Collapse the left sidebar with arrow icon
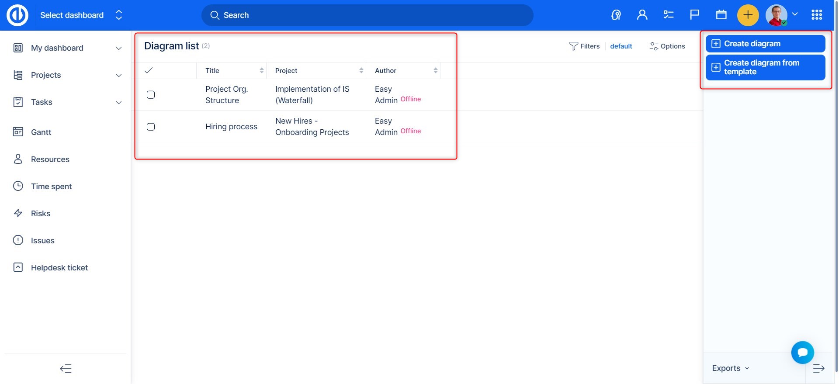Image resolution: width=839 pixels, height=384 pixels. [x=66, y=369]
